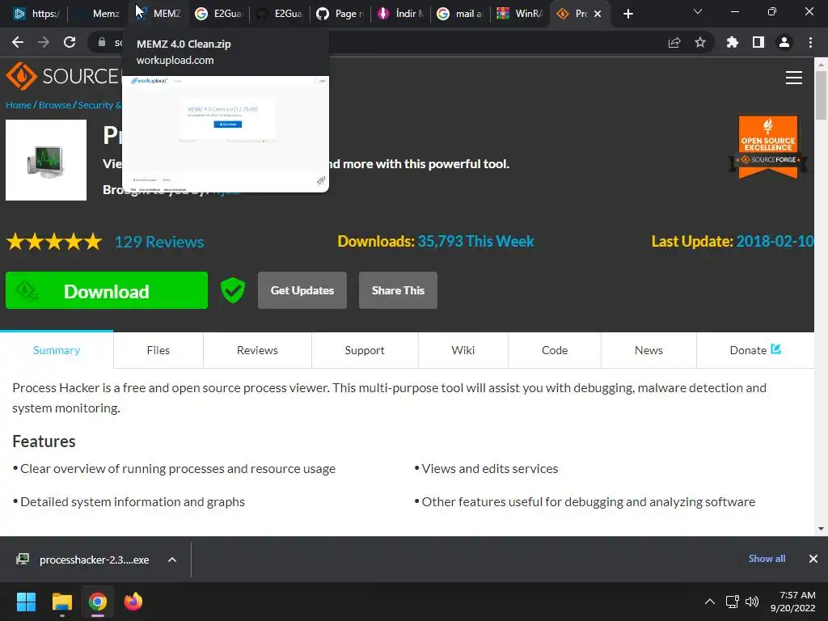Show hidden system tray icons

[x=710, y=602]
